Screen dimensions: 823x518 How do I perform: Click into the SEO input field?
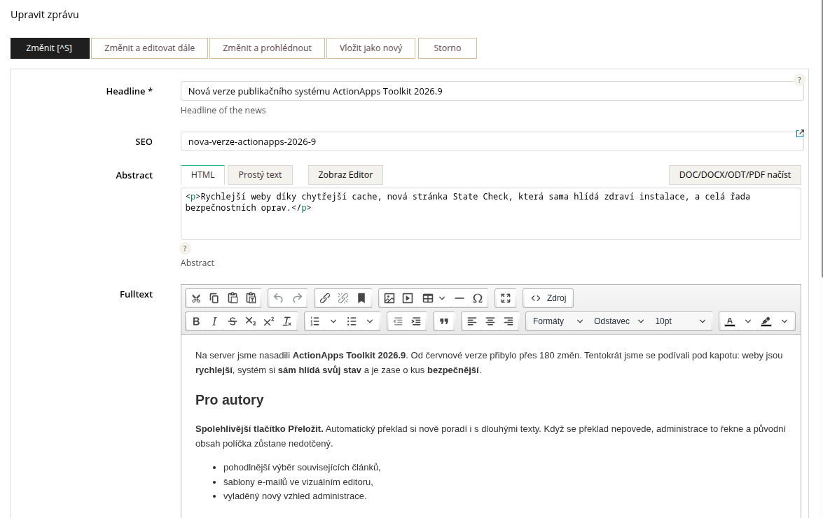pyautogui.click(x=492, y=141)
